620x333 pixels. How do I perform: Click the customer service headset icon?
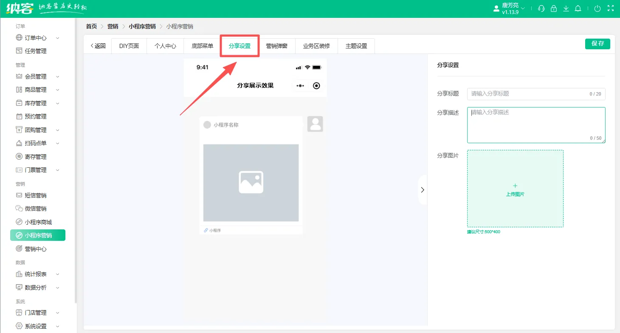(x=541, y=8)
